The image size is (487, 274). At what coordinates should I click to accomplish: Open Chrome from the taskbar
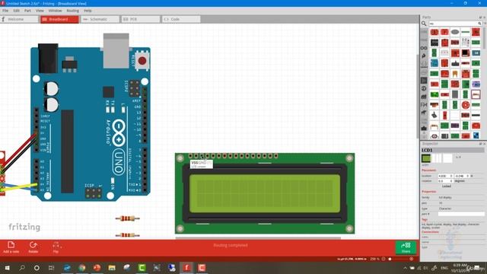click(x=82, y=268)
